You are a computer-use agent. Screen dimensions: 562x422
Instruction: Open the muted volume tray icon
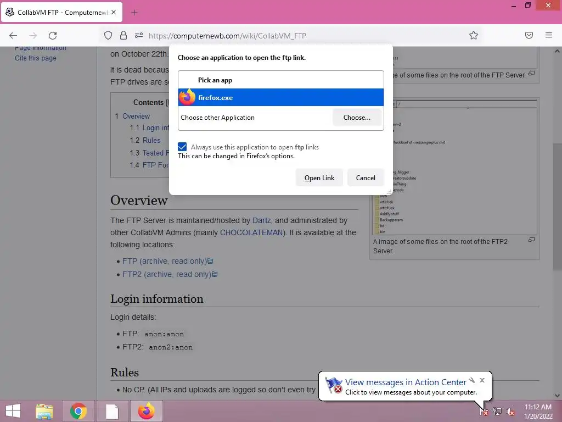click(510, 412)
